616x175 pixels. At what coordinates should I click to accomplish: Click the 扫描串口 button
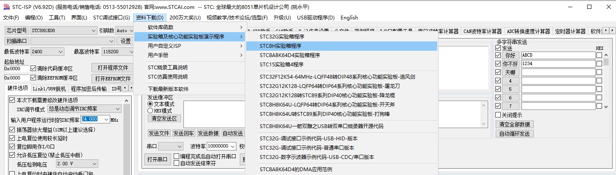[17, 41]
